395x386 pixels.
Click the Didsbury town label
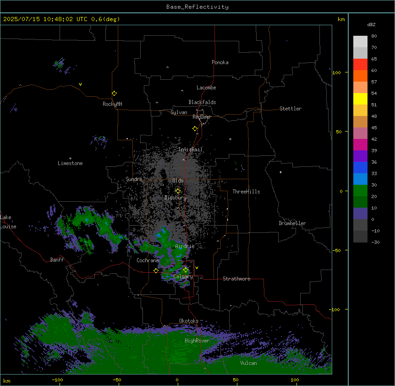[176, 198]
